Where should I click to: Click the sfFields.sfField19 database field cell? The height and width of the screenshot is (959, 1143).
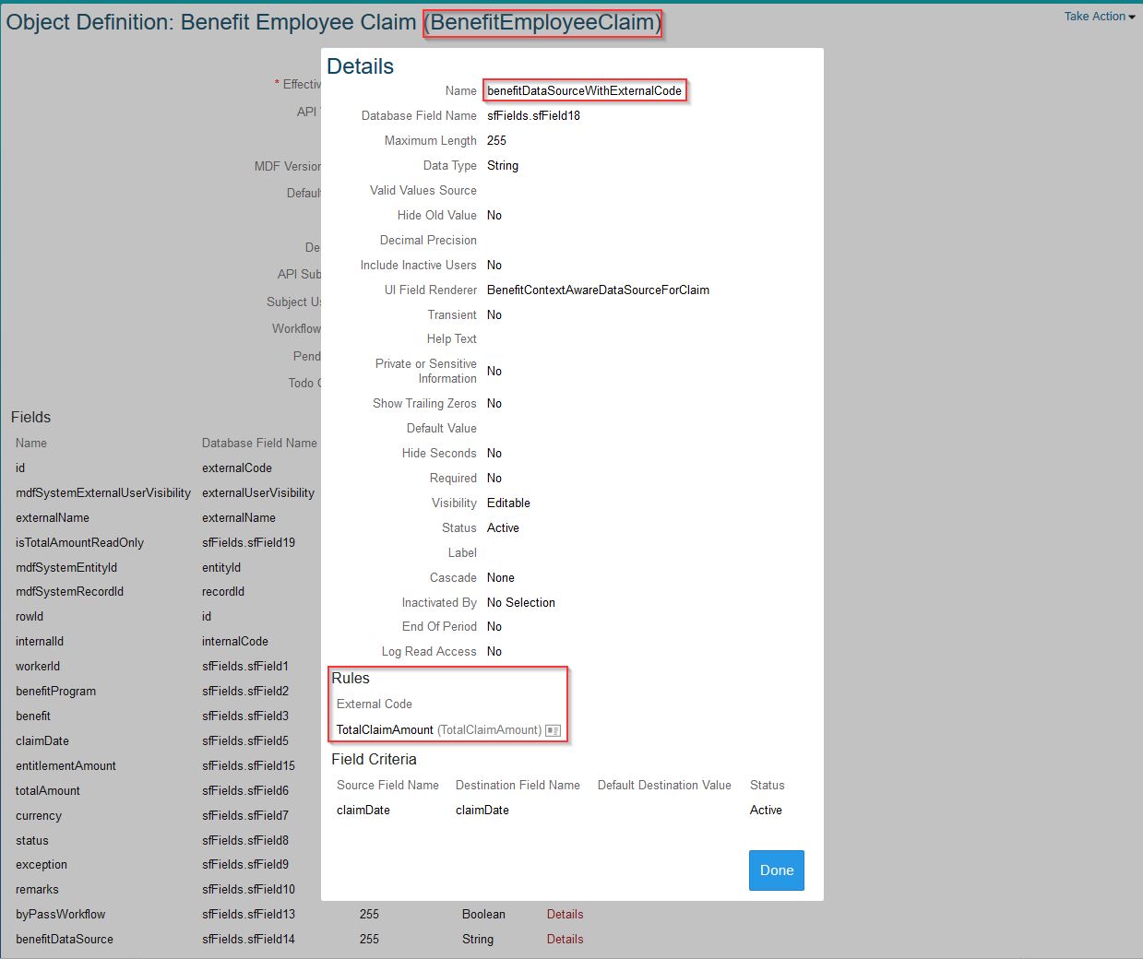point(248,542)
